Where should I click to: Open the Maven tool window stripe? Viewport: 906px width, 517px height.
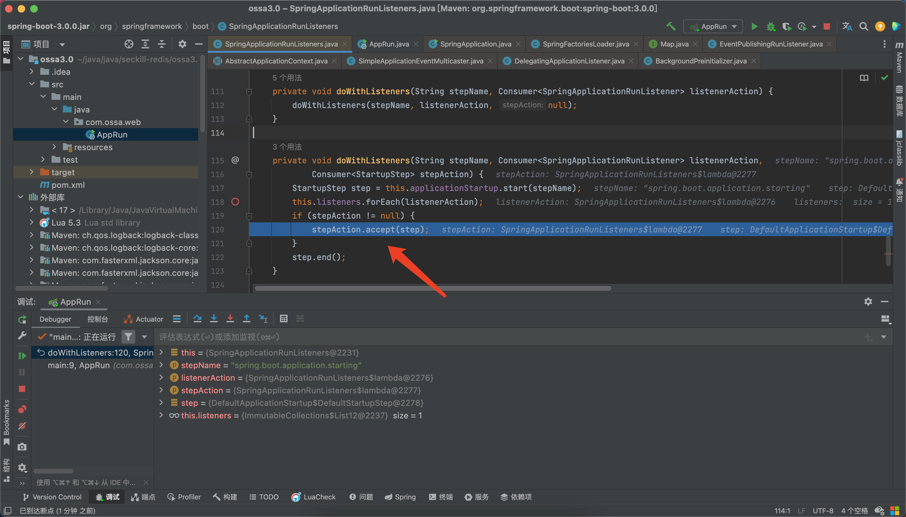point(899,58)
